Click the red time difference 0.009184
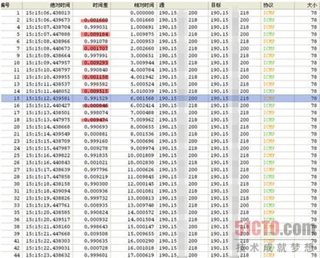The image size is (320, 258). [96, 35]
